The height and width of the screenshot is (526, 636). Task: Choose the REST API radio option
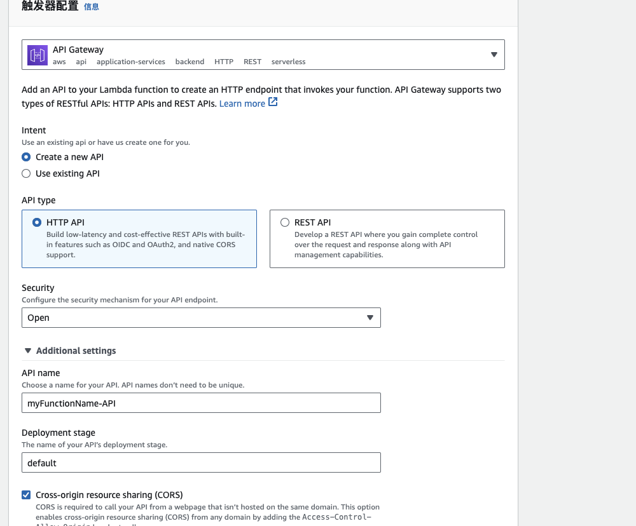coord(285,222)
